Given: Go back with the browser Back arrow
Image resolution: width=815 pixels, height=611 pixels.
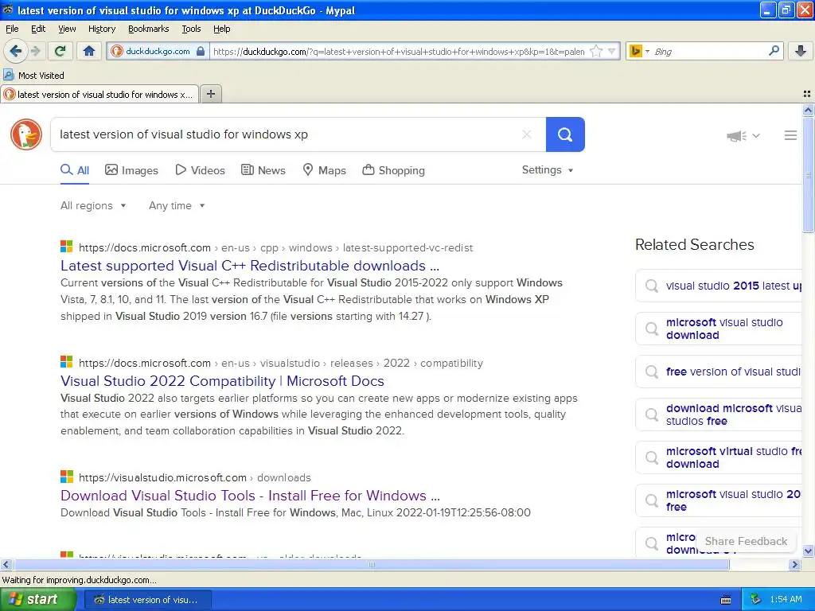Looking at the screenshot, I should coord(16,51).
